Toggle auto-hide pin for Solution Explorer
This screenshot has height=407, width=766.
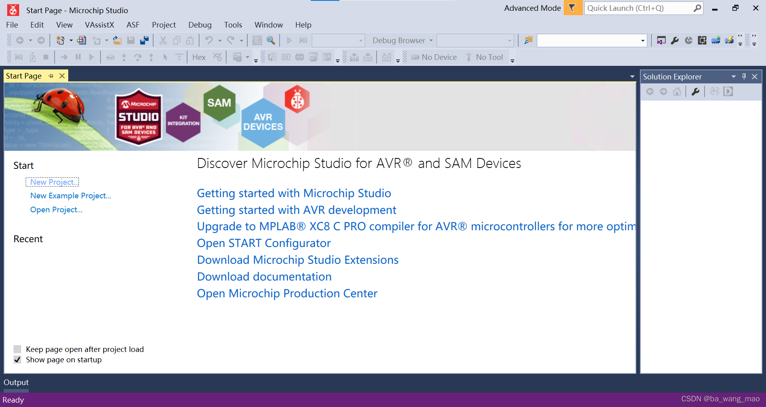[x=744, y=76]
